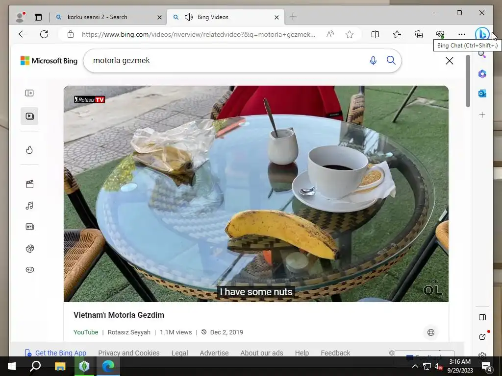Open Get the Bing App link
The height and width of the screenshot is (376, 502).
point(56,353)
